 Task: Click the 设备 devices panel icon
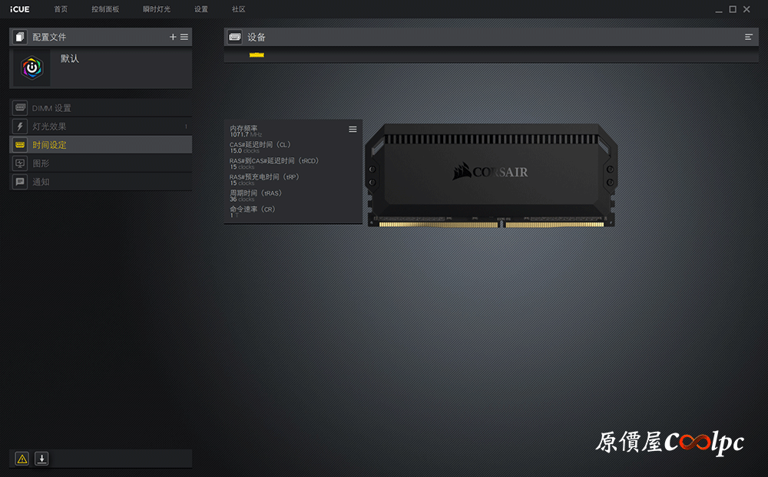coord(234,37)
